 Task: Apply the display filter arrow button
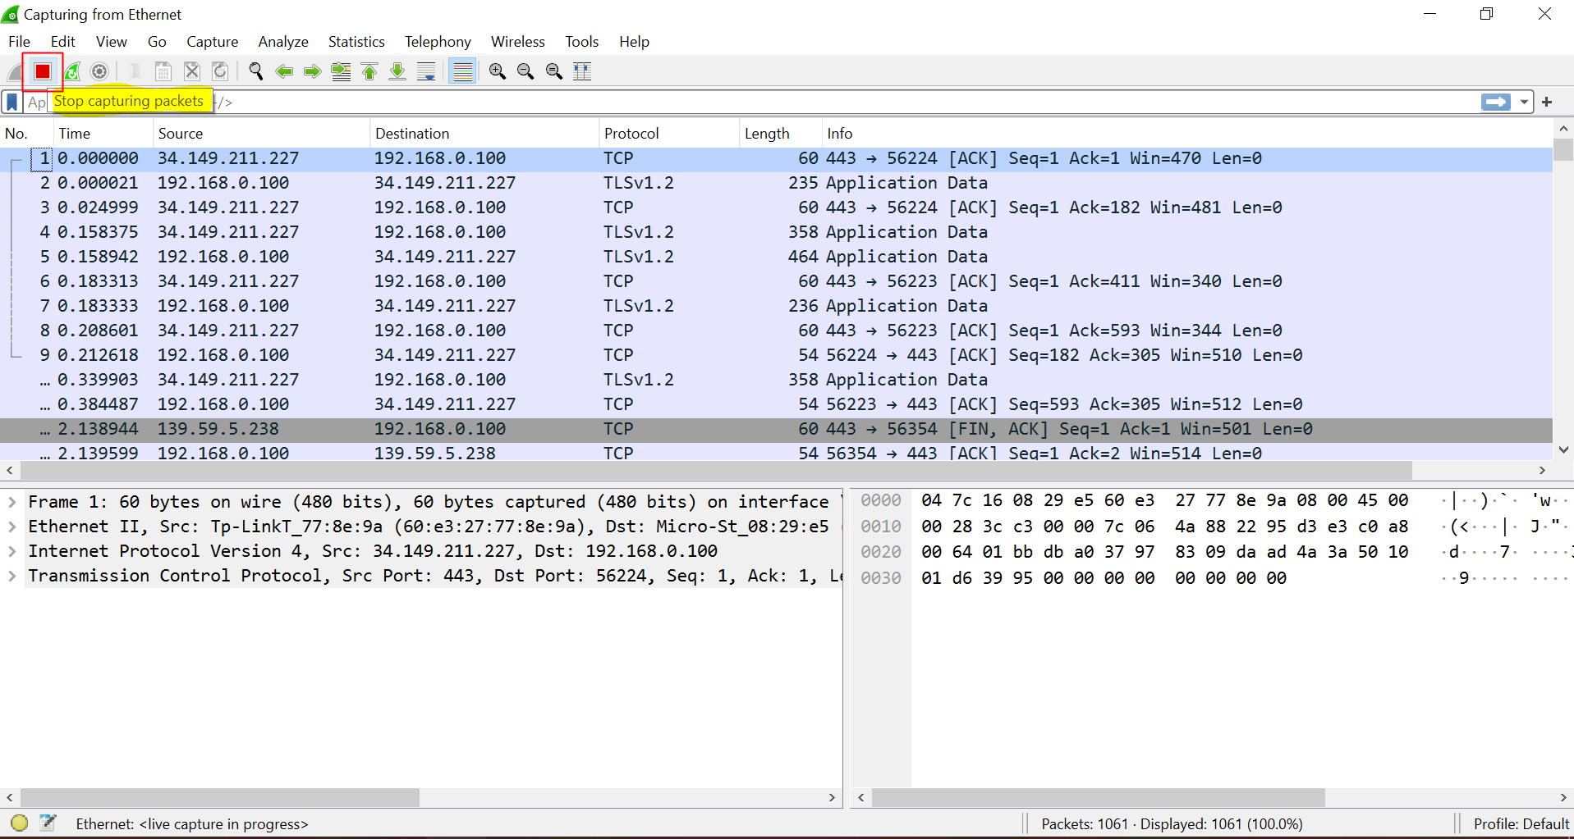[x=1495, y=102]
